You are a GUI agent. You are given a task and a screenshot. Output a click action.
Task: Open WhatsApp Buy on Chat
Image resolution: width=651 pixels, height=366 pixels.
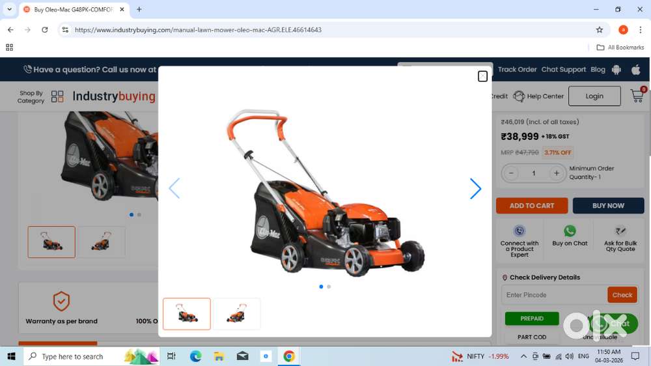tap(570, 231)
